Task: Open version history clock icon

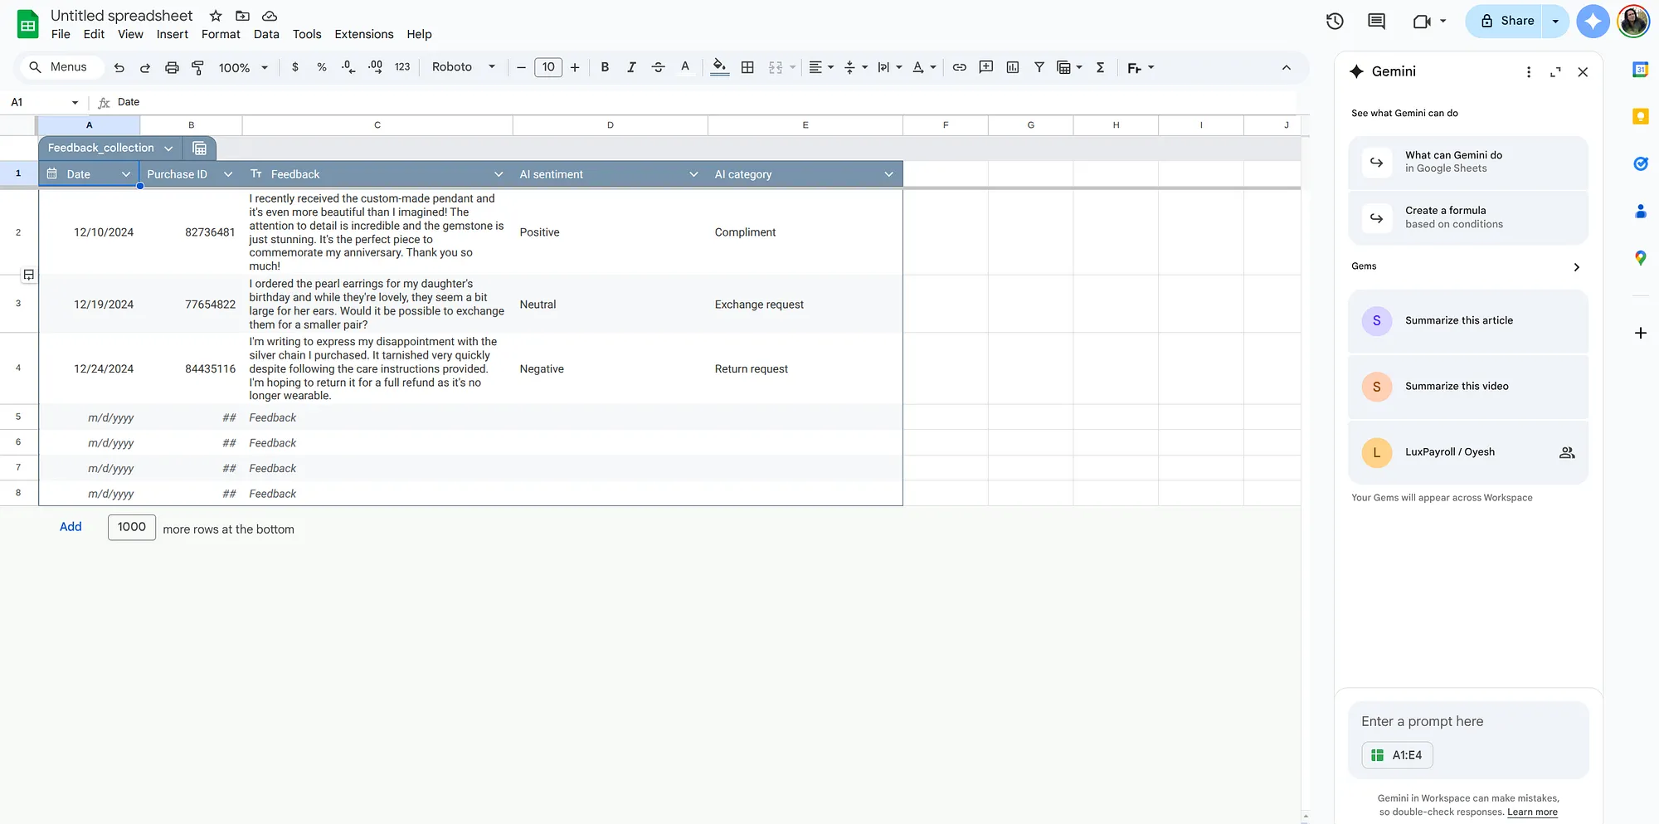Action: click(x=1334, y=22)
